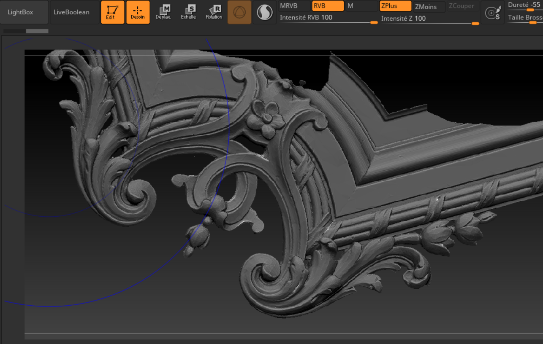
Task: Activate the Déplac. move tool
Action: tap(163, 12)
